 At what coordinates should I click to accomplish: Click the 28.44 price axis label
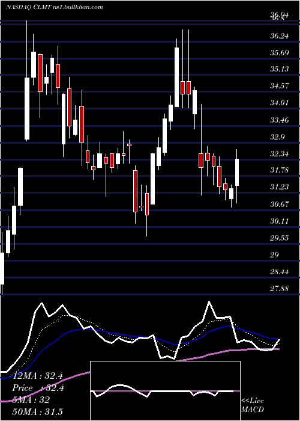pyautogui.click(x=280, y=272)
